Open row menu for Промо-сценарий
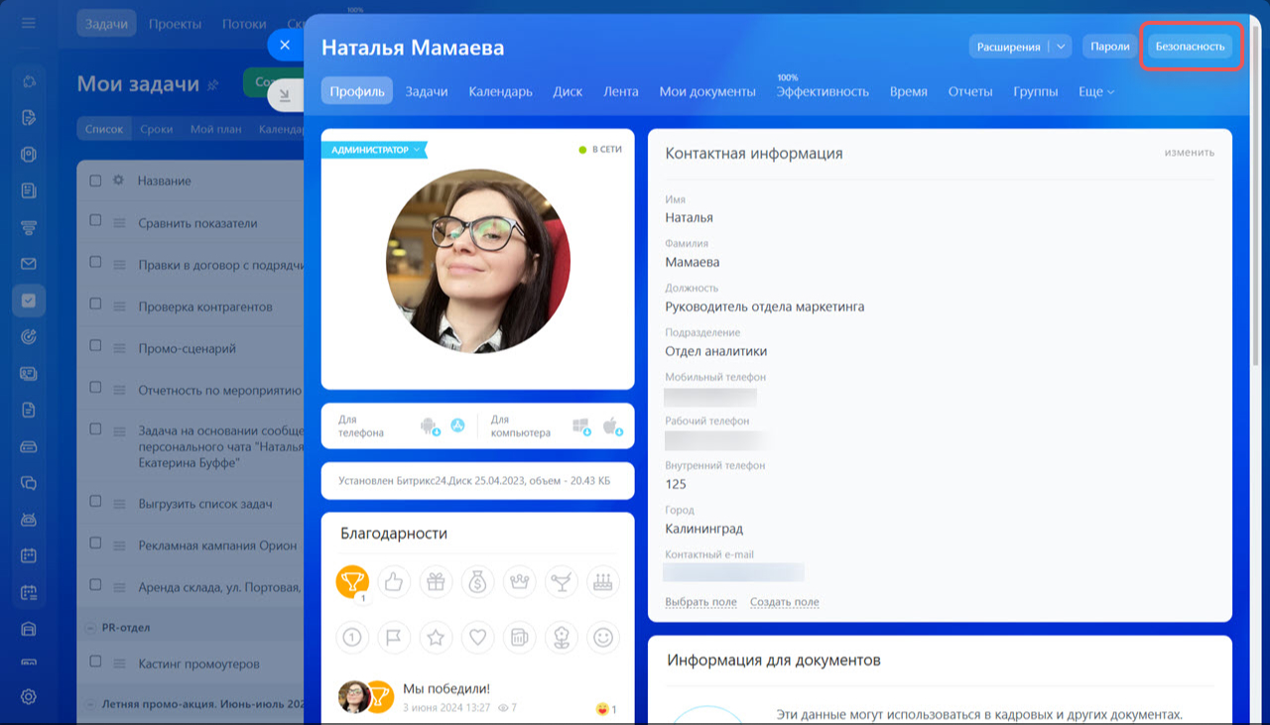The image size is (1270, 725). 119,349
